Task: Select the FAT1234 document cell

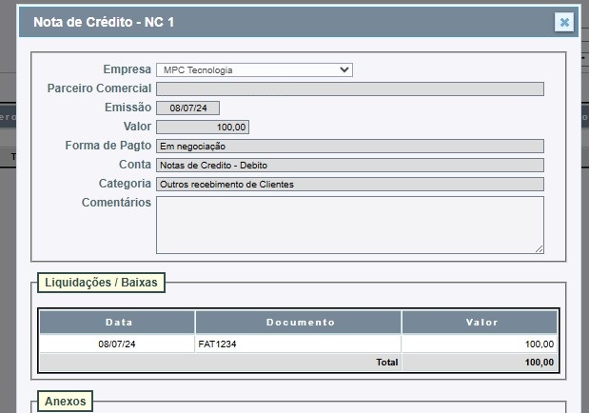Action: click(x=217, y=344)
